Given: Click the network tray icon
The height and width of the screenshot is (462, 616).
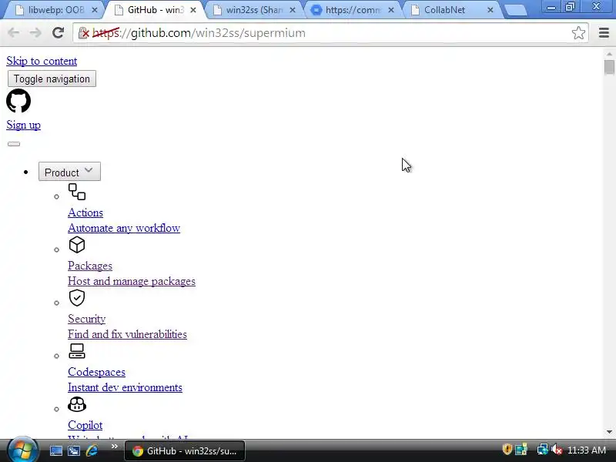Looking at the screenshot, I should point(542,450).
